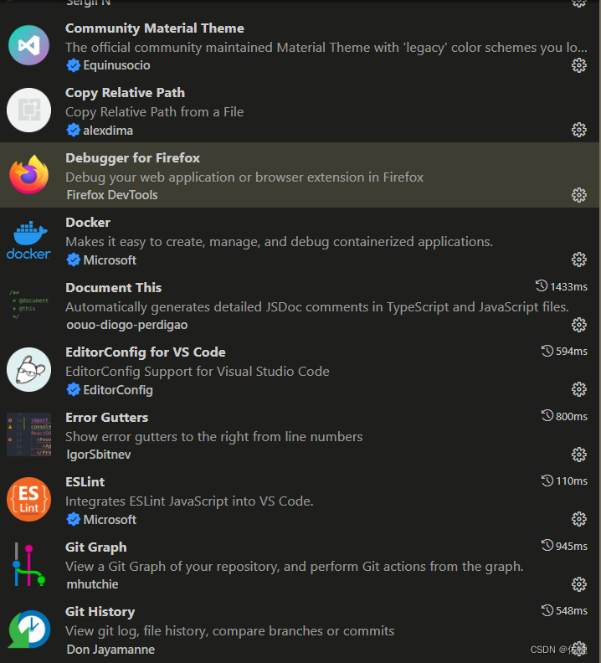Click publisher name alexdima

pos(108,131)
